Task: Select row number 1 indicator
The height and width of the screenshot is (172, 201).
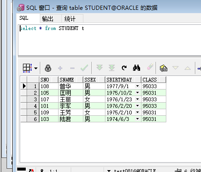Action: click(x=33, y=86)
